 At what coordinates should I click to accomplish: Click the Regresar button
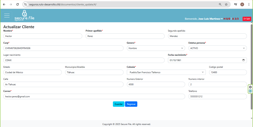(131, 104)
